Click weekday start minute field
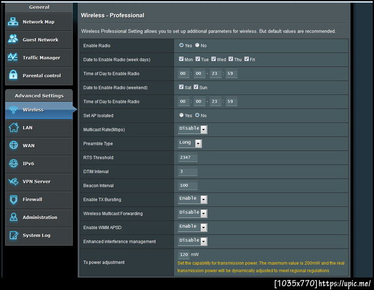This screenshot has width=374, height=290. (199, 74)
